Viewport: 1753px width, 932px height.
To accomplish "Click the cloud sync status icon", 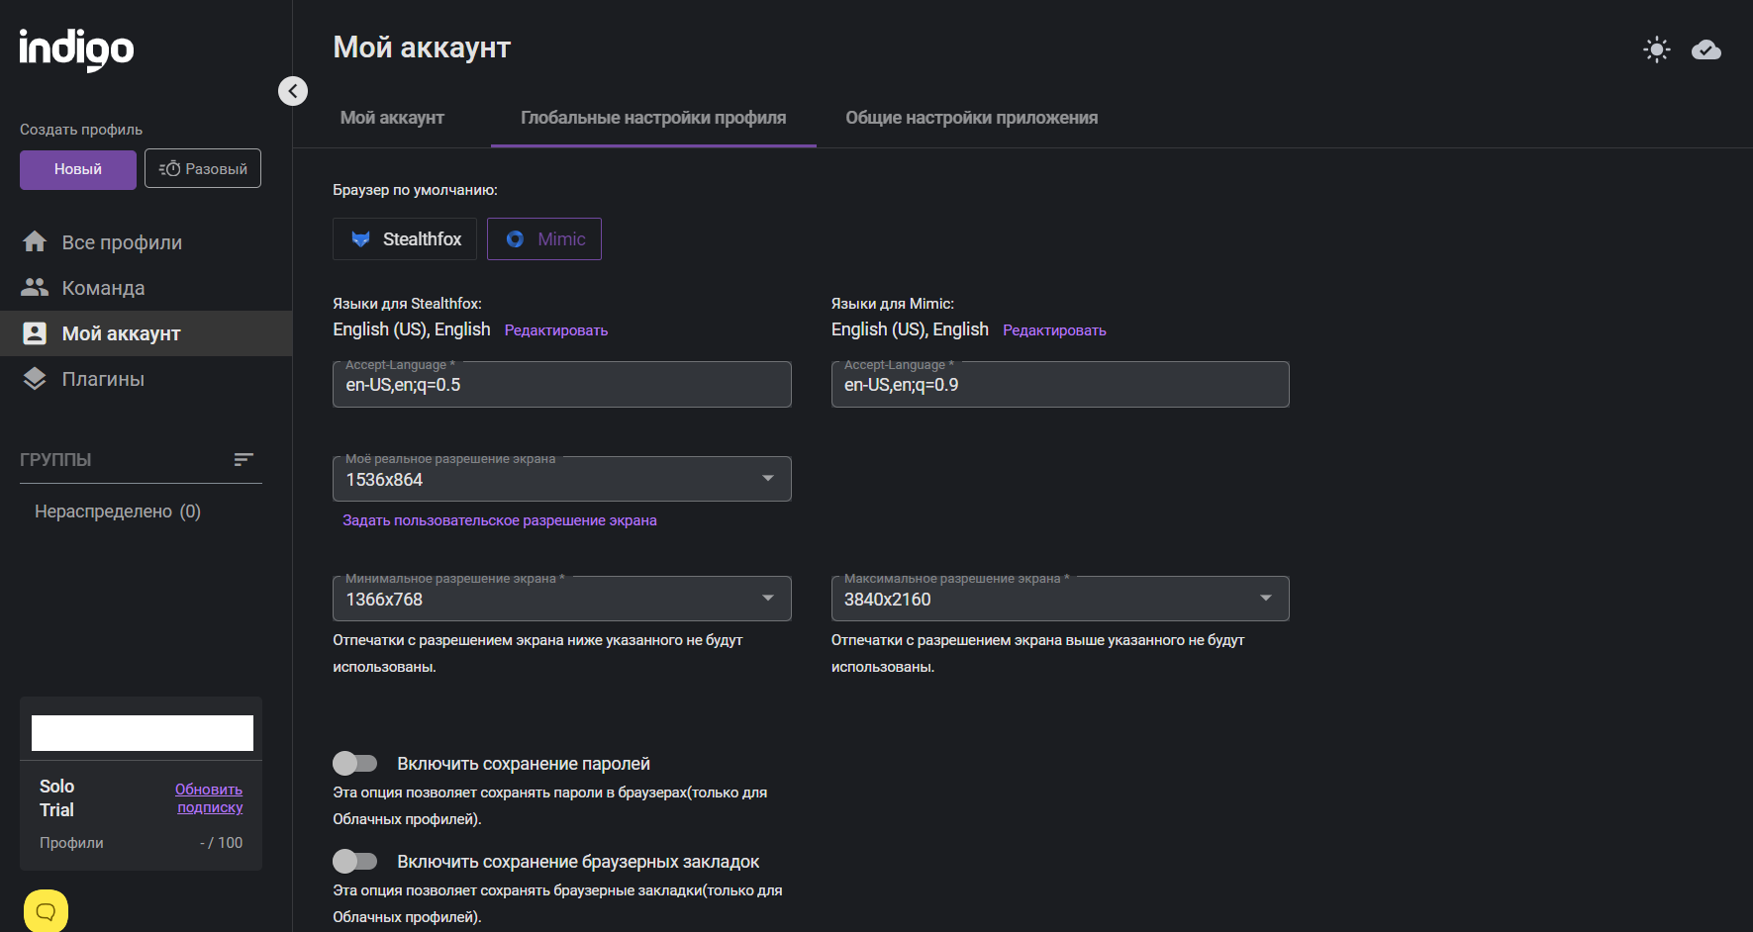I will pos(1706,49).
